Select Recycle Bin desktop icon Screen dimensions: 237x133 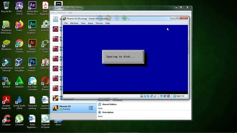tap(6, 7)
